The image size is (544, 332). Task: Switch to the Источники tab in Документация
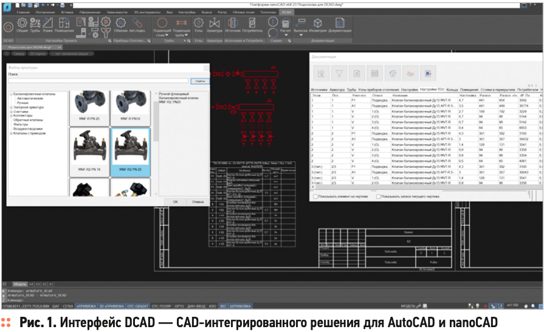tap(319, 90)
